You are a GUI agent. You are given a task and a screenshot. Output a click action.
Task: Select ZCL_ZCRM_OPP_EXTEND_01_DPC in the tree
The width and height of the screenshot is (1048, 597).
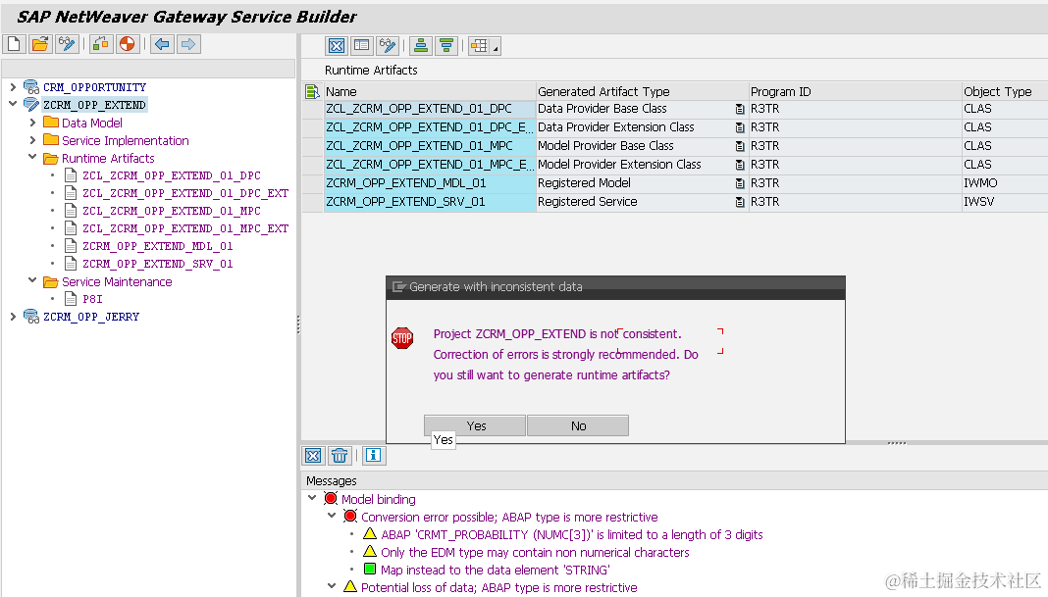coord(172,175)
